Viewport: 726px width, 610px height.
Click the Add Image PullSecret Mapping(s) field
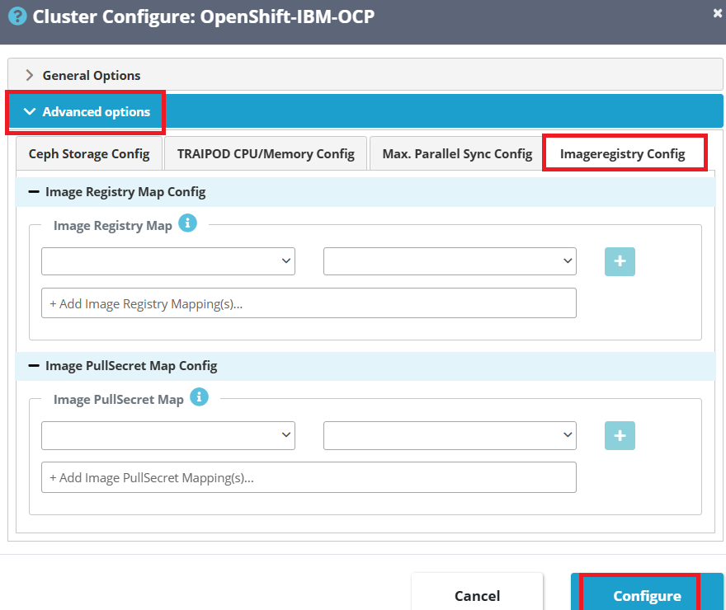click(309, 477)
